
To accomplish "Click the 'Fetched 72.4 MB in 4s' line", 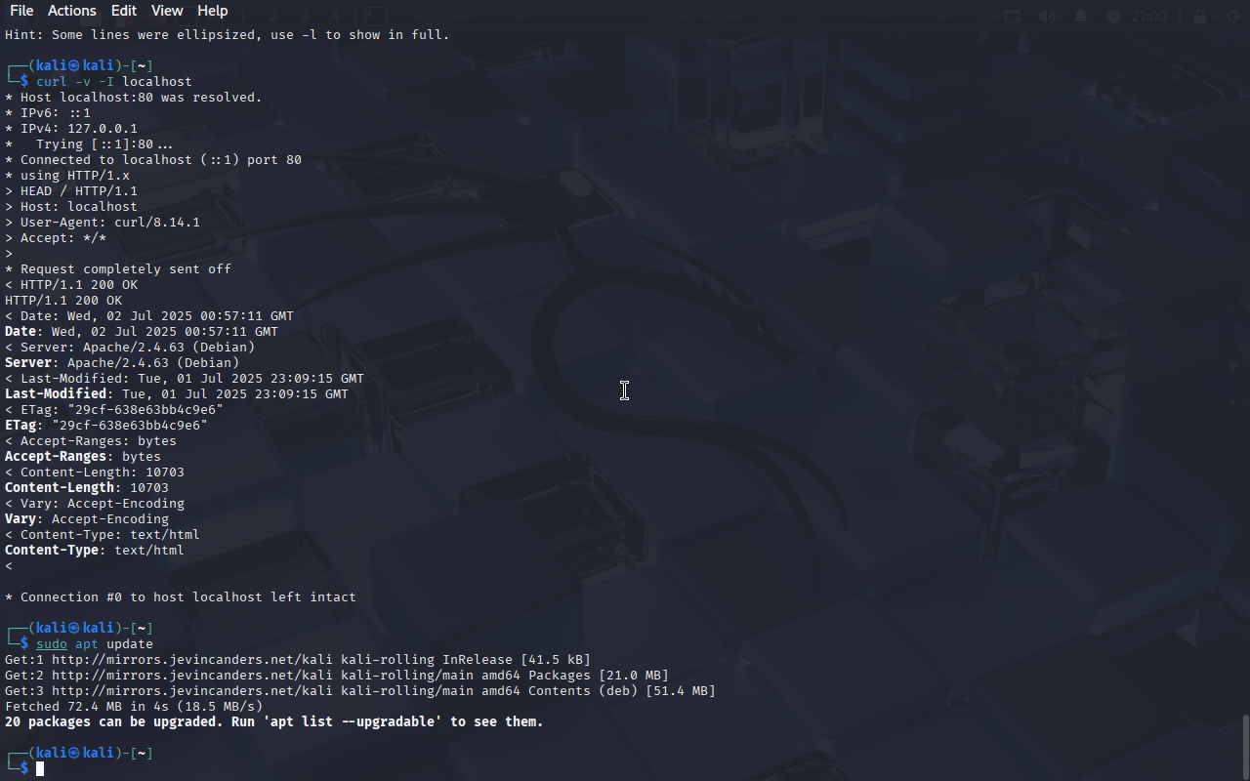I will tap(134, 707).
